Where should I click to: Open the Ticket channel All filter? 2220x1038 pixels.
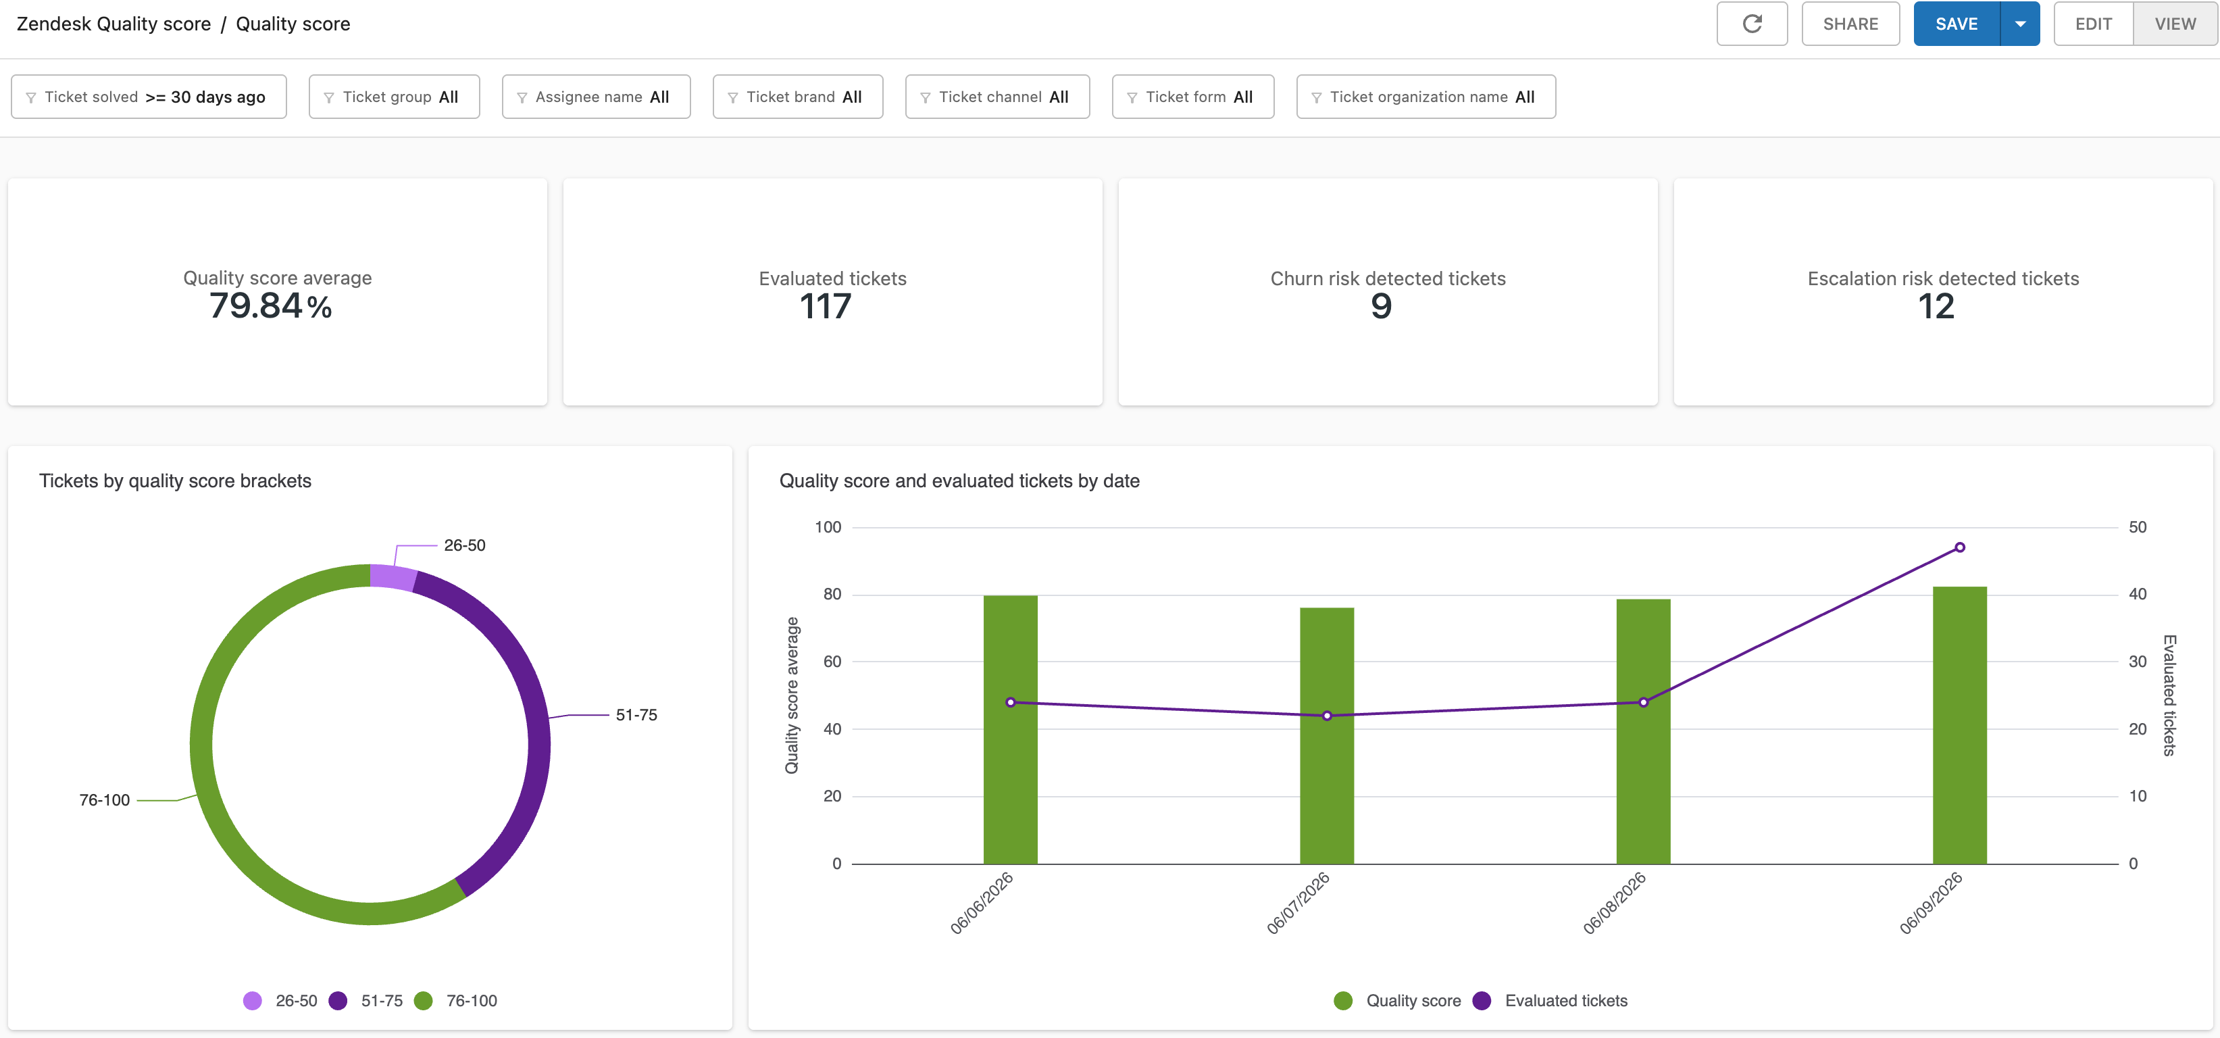click(997, 97)
